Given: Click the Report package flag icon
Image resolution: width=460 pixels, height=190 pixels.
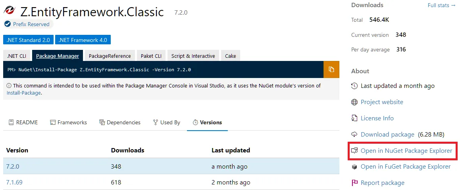Looking at the screenshot, I should tap(354, 183).
